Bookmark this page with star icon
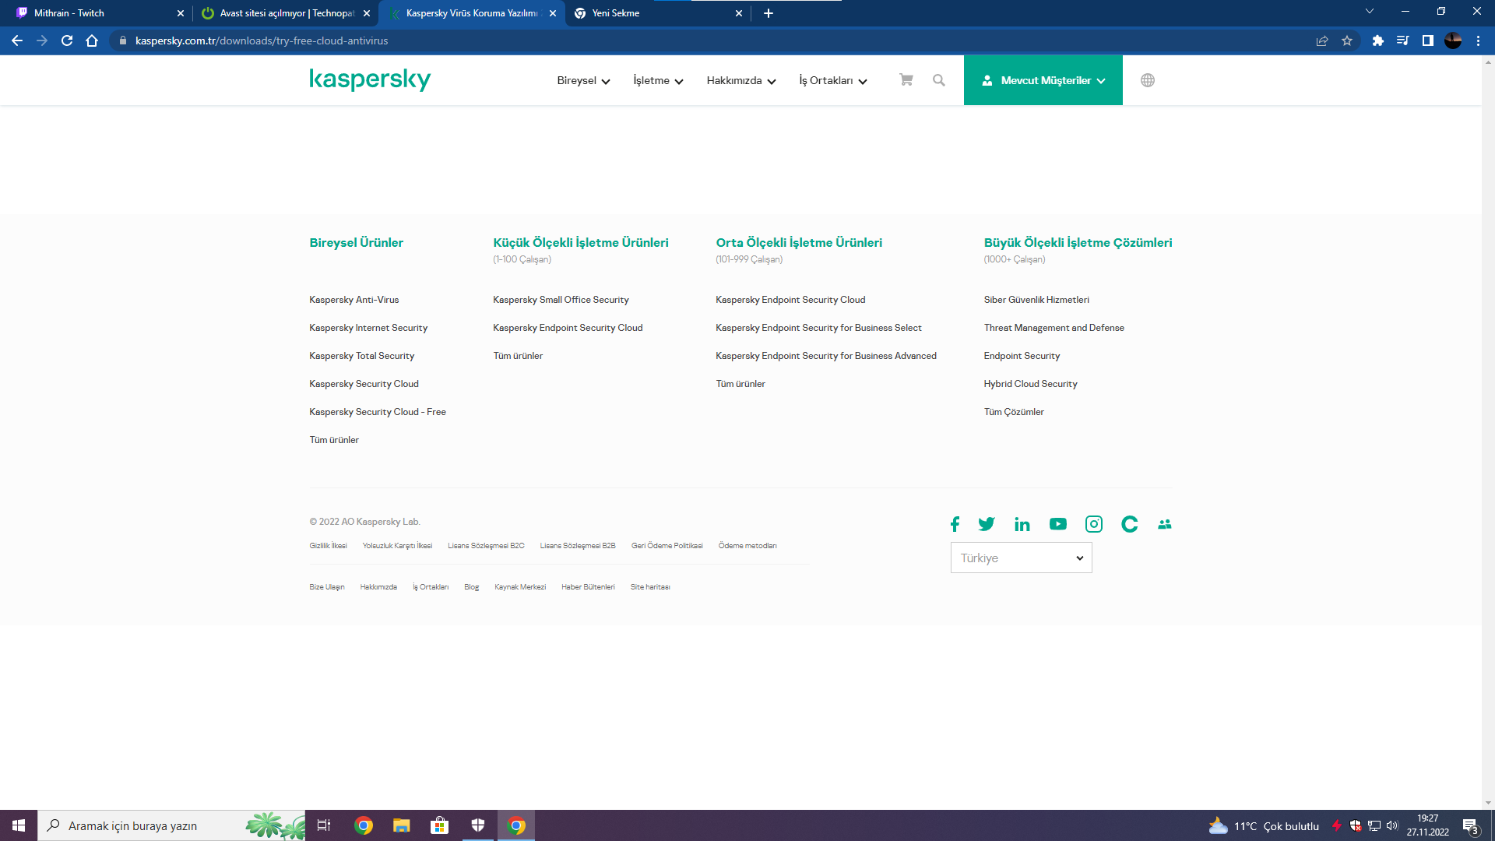The width and height of the screenshot is (1495, 841). point(1347,40)
